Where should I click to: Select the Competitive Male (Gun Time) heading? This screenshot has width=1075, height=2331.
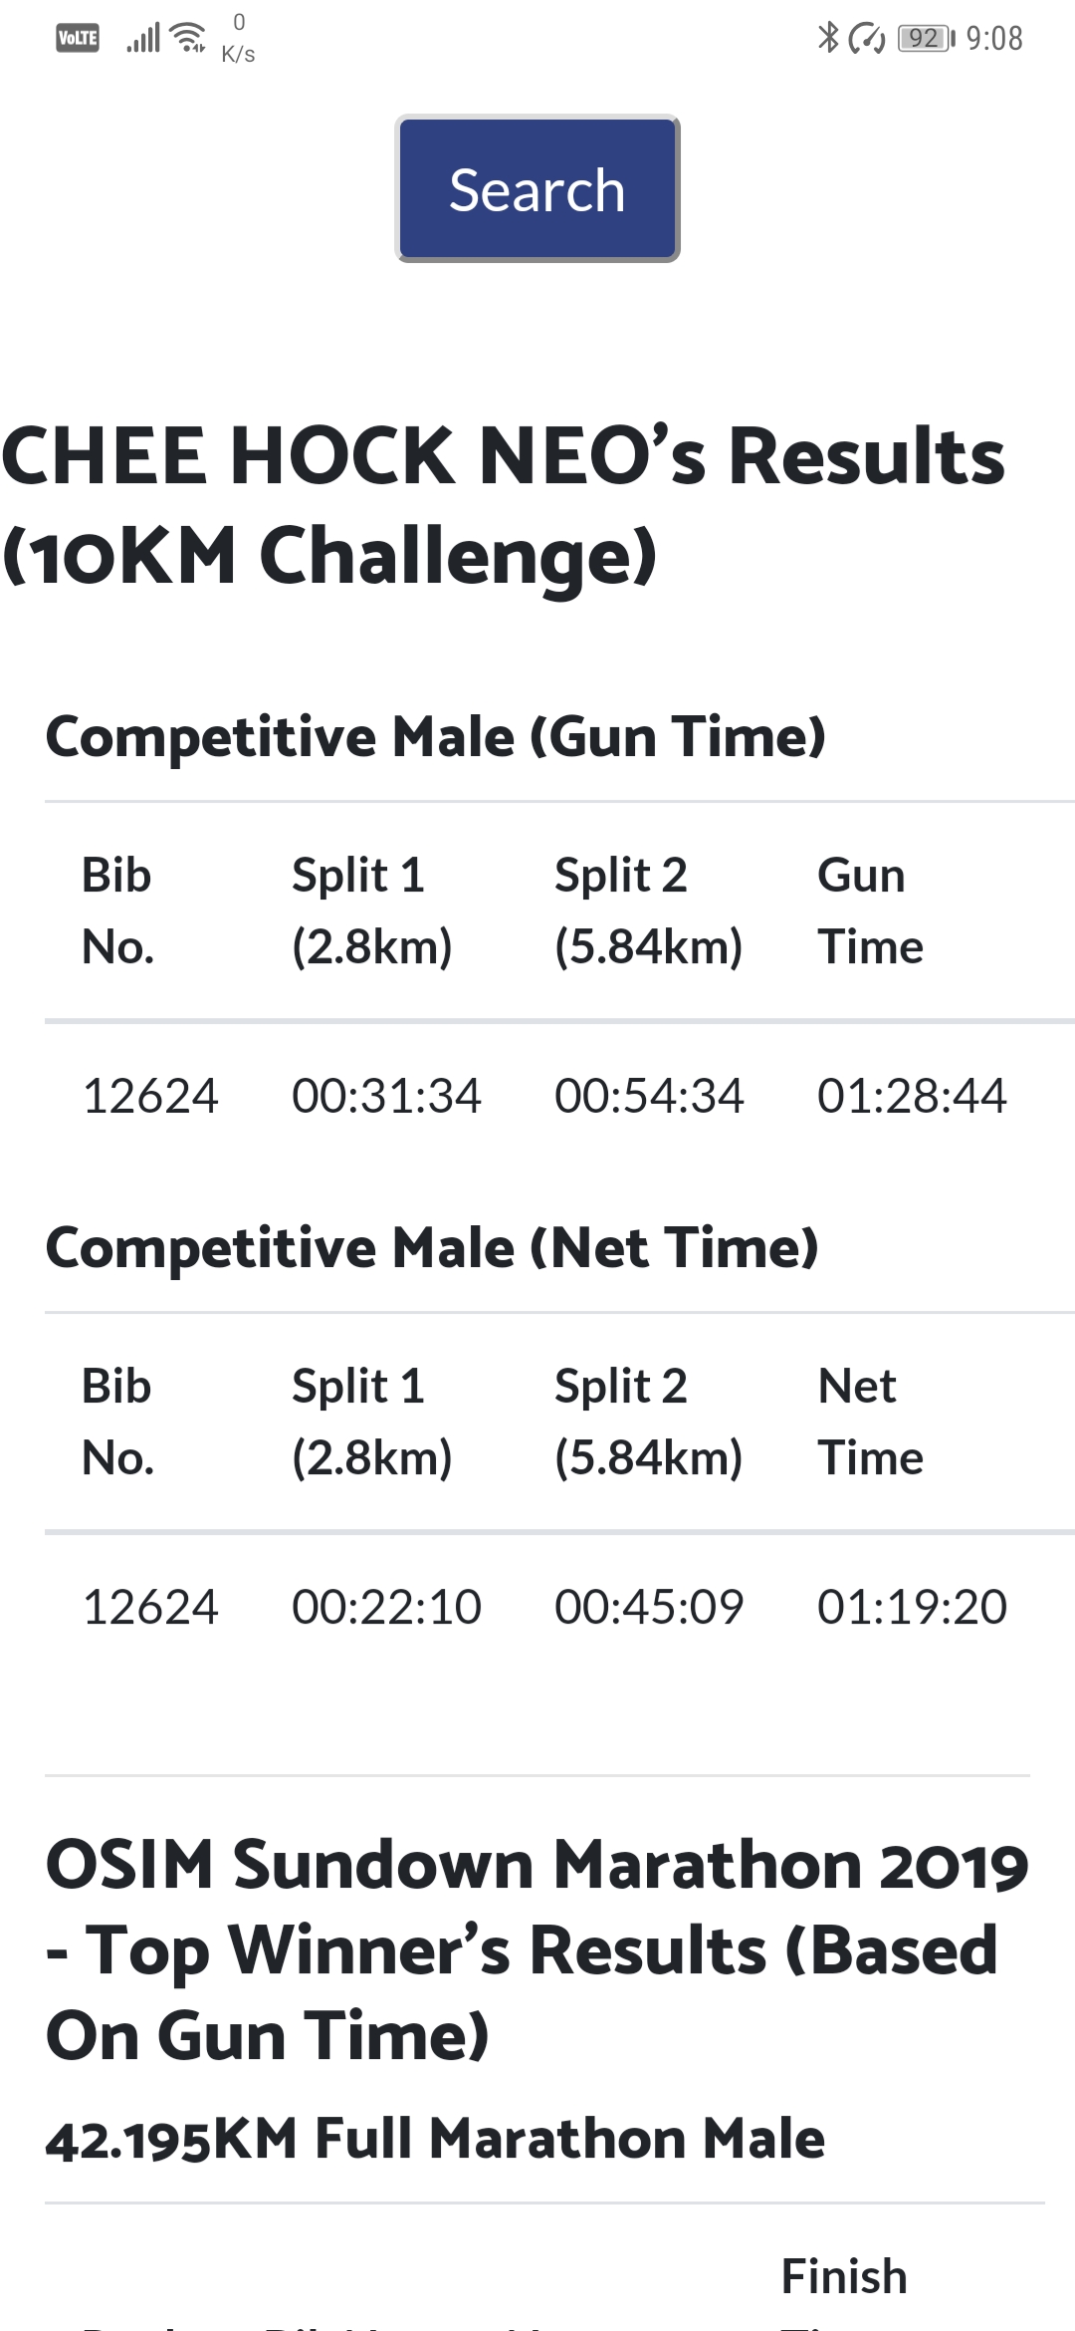pyautogui.click(x=436, y=737)
